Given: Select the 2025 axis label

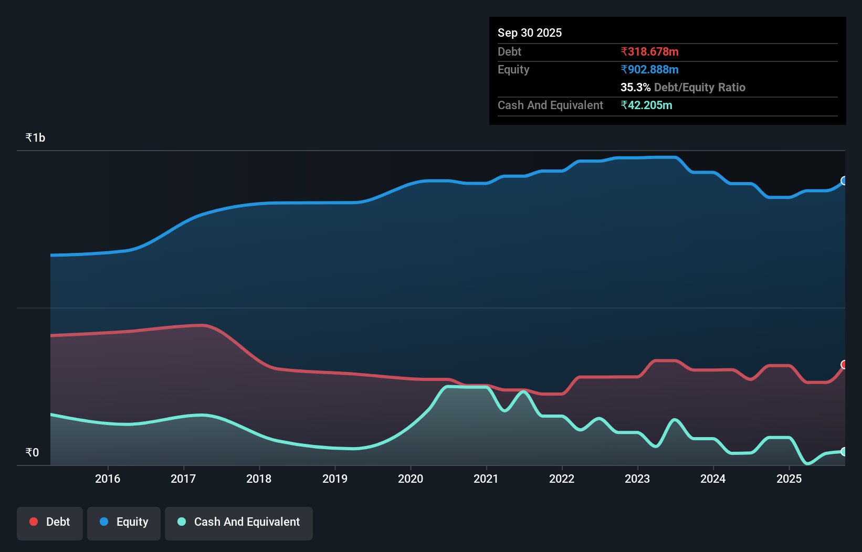Looking at the screenshot, I should 789,479.
